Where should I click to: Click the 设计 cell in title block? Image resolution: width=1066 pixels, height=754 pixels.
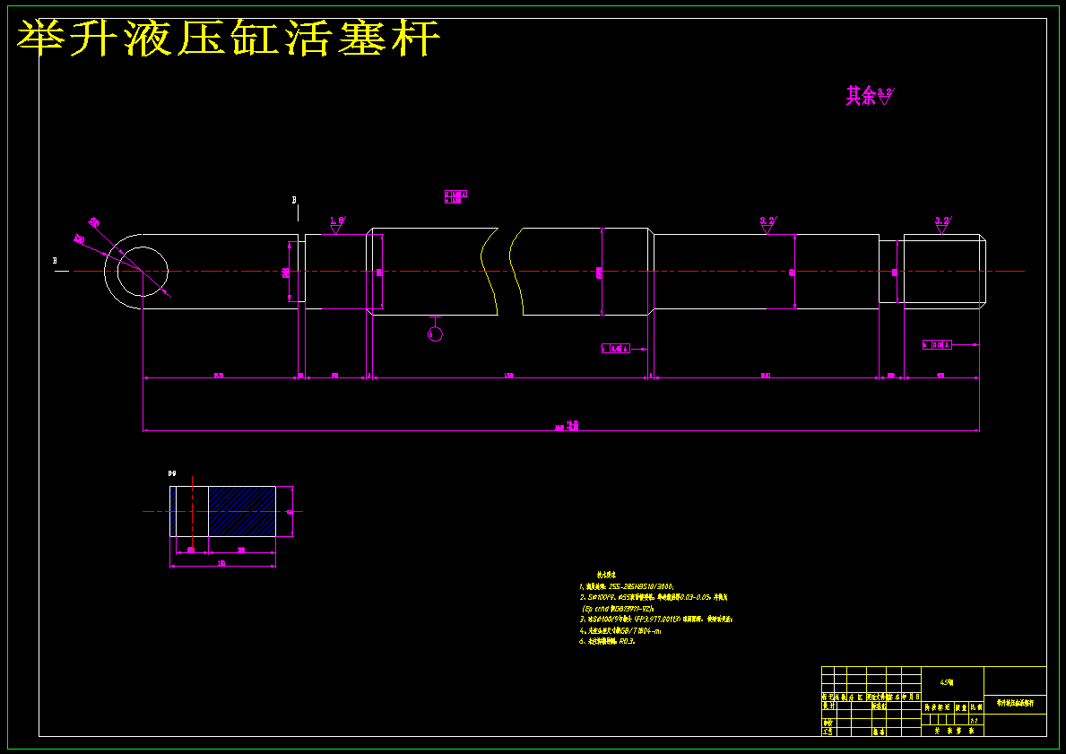click(828, 706)
